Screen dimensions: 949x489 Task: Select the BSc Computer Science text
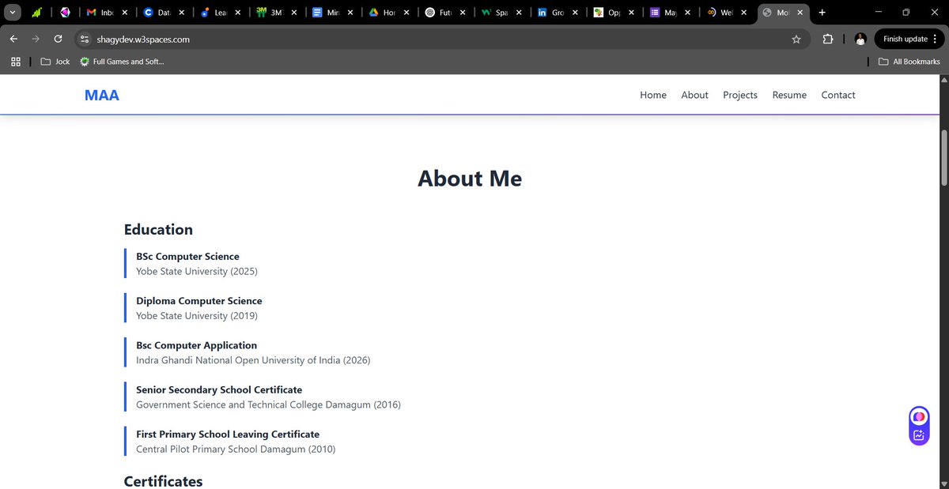pos(187,257)
